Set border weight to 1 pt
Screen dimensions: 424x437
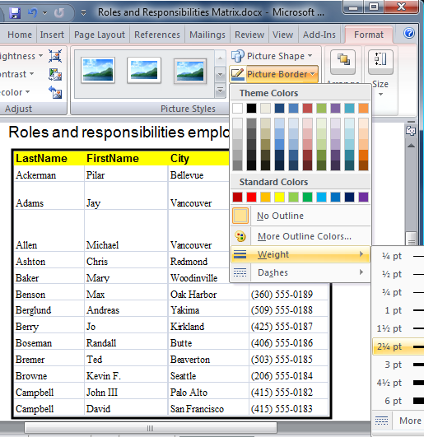(398, 310)
